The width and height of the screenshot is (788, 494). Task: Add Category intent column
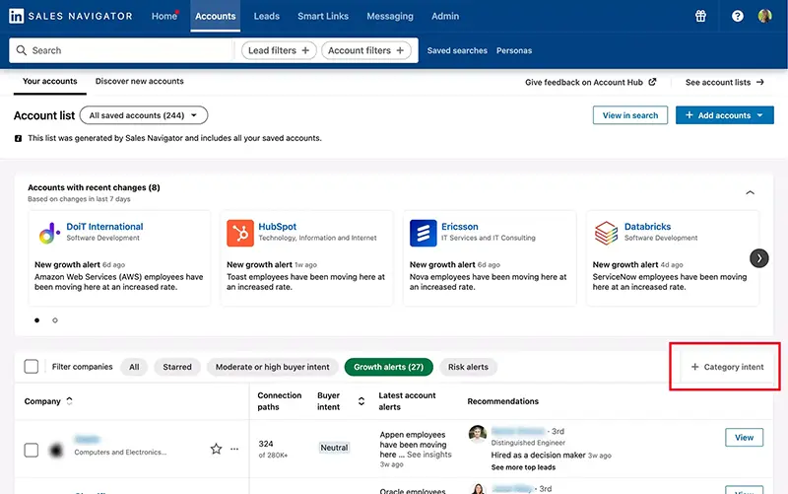pyautogui.click(x=727, y=367)
